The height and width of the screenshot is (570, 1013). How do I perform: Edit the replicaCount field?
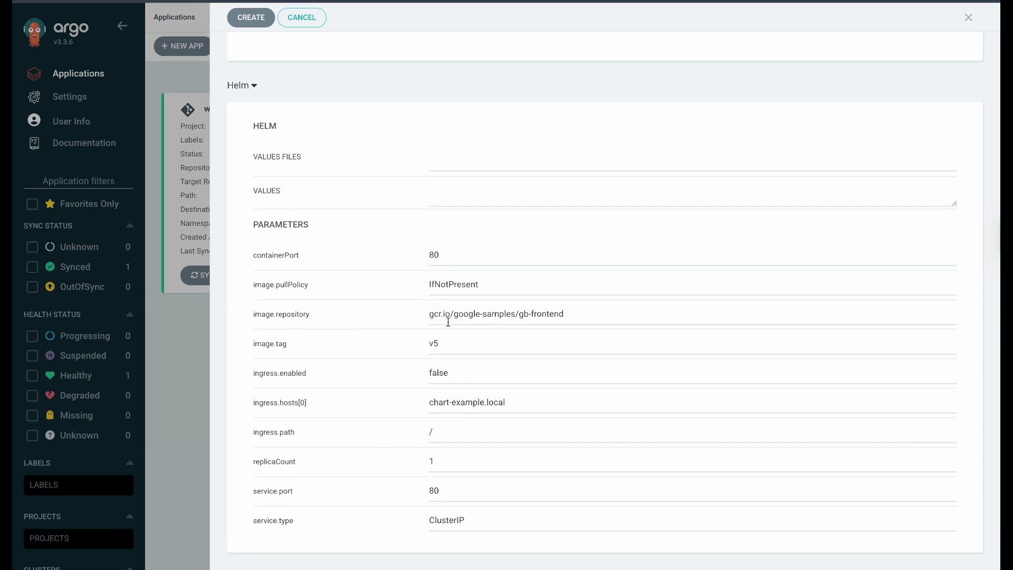point(693,462)
